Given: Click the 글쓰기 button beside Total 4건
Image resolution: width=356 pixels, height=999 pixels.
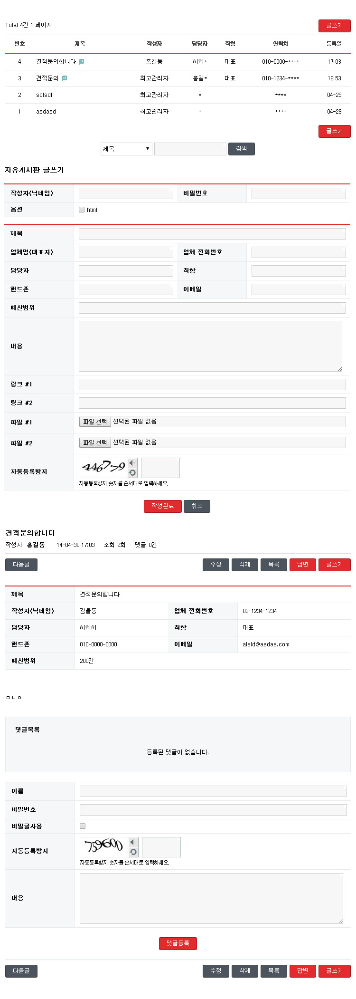Looking at the screenshot, I should 334,26.
